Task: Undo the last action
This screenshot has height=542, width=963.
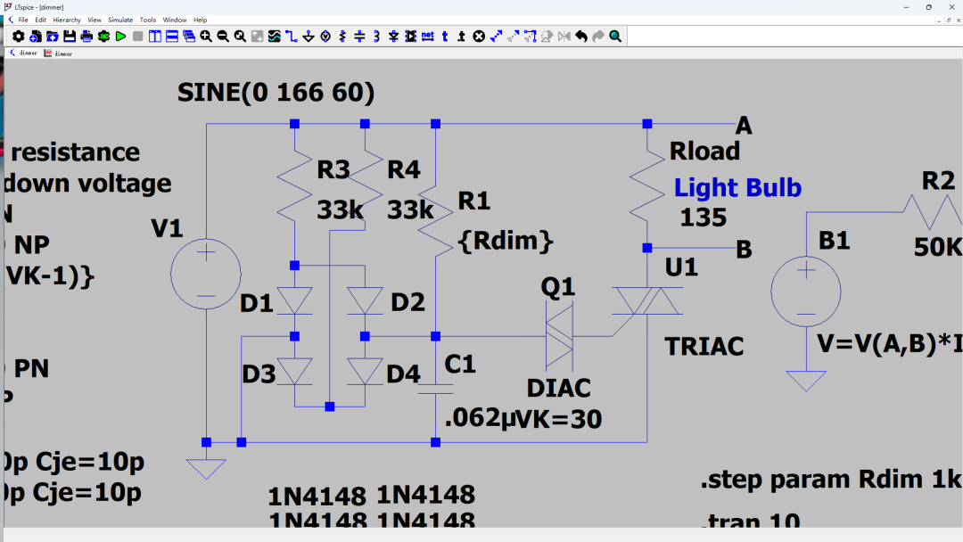Action: click(581, 37)
